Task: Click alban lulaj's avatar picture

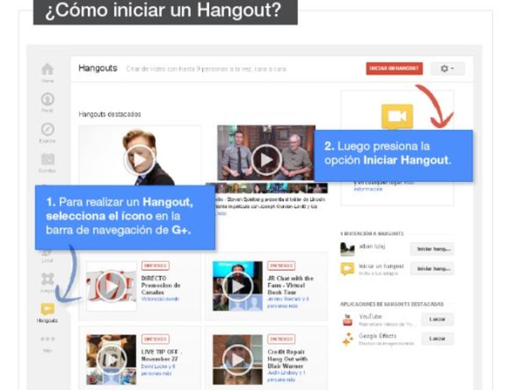Action: point(347,249)
